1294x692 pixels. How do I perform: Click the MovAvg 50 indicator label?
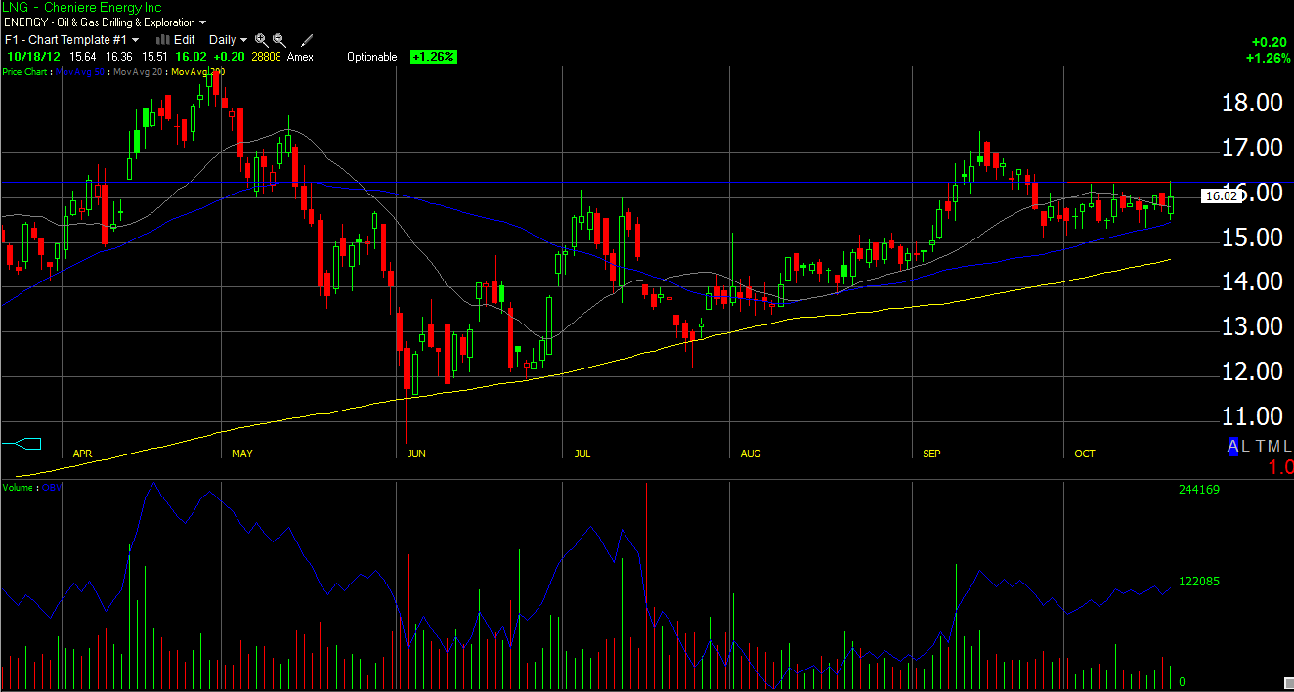point(79,72)
